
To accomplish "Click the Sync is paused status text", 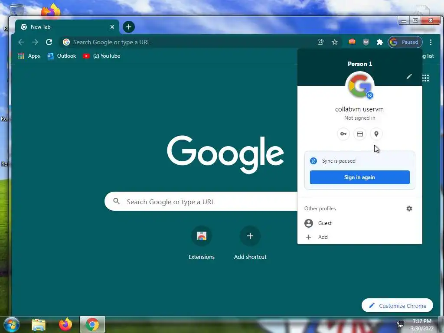I will pyautogui.click(x=339, y=161).
